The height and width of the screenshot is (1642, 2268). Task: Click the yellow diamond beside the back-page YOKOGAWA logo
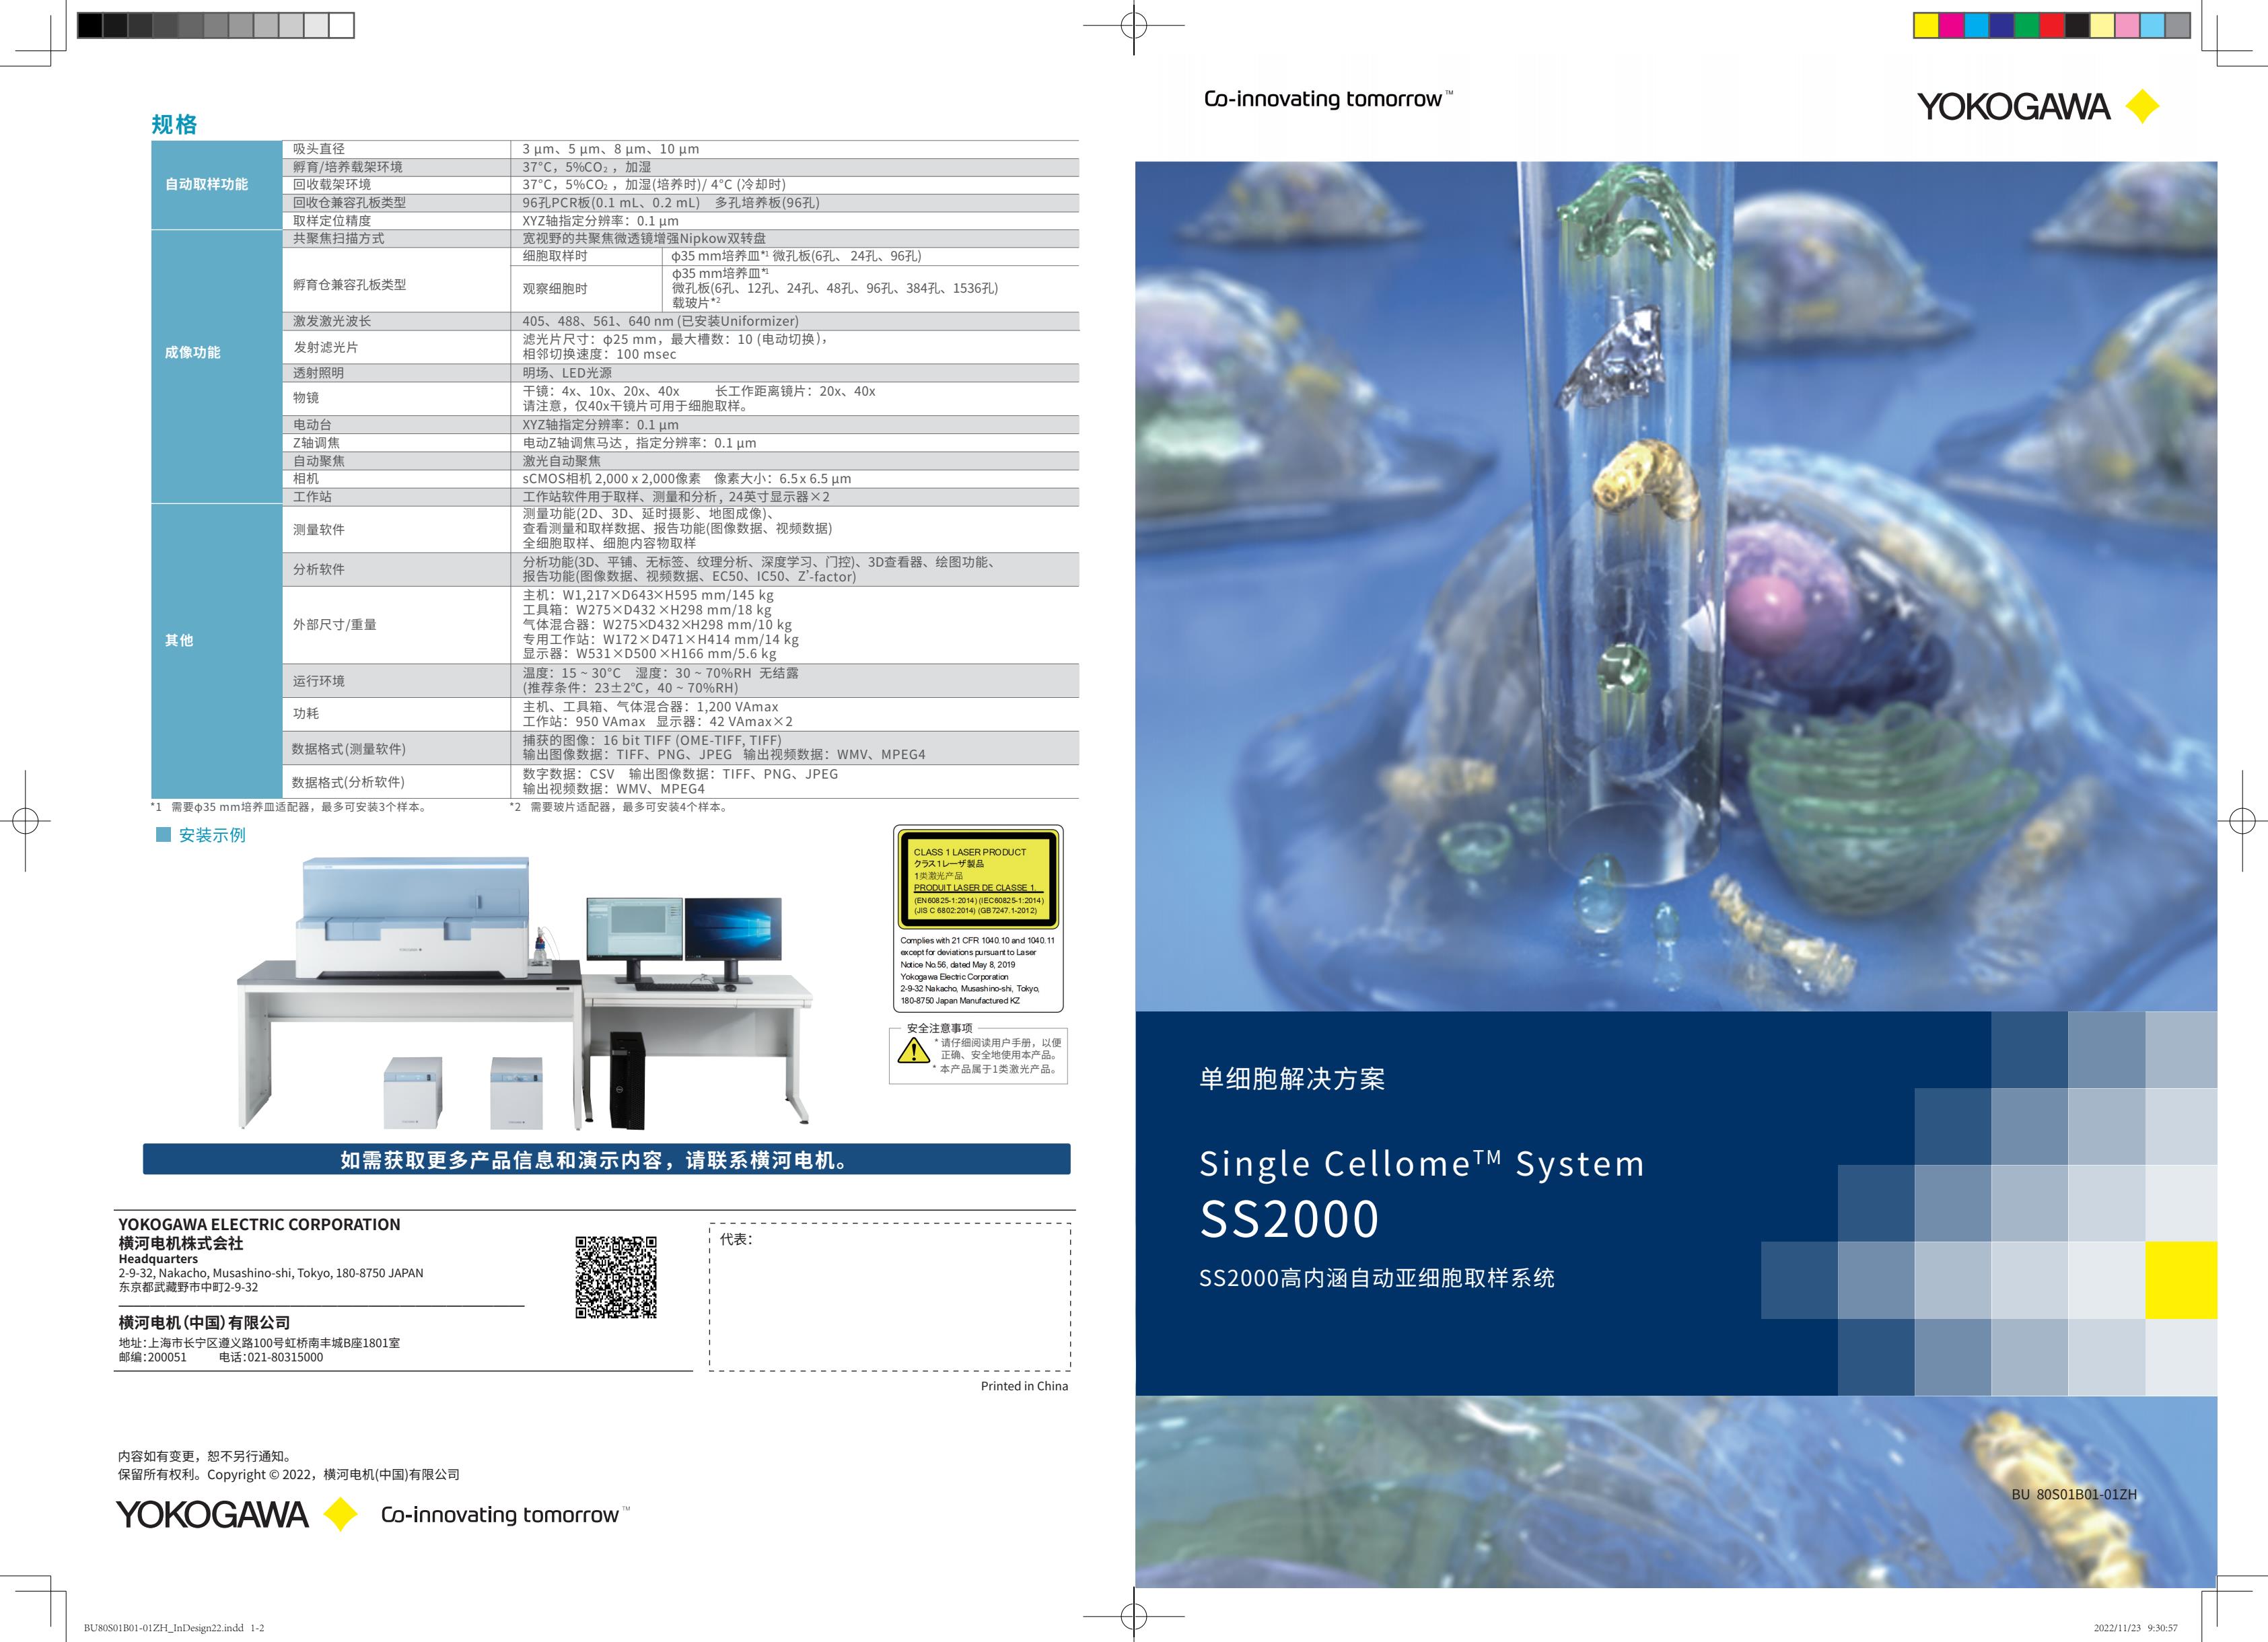(x=341, y=1514)
